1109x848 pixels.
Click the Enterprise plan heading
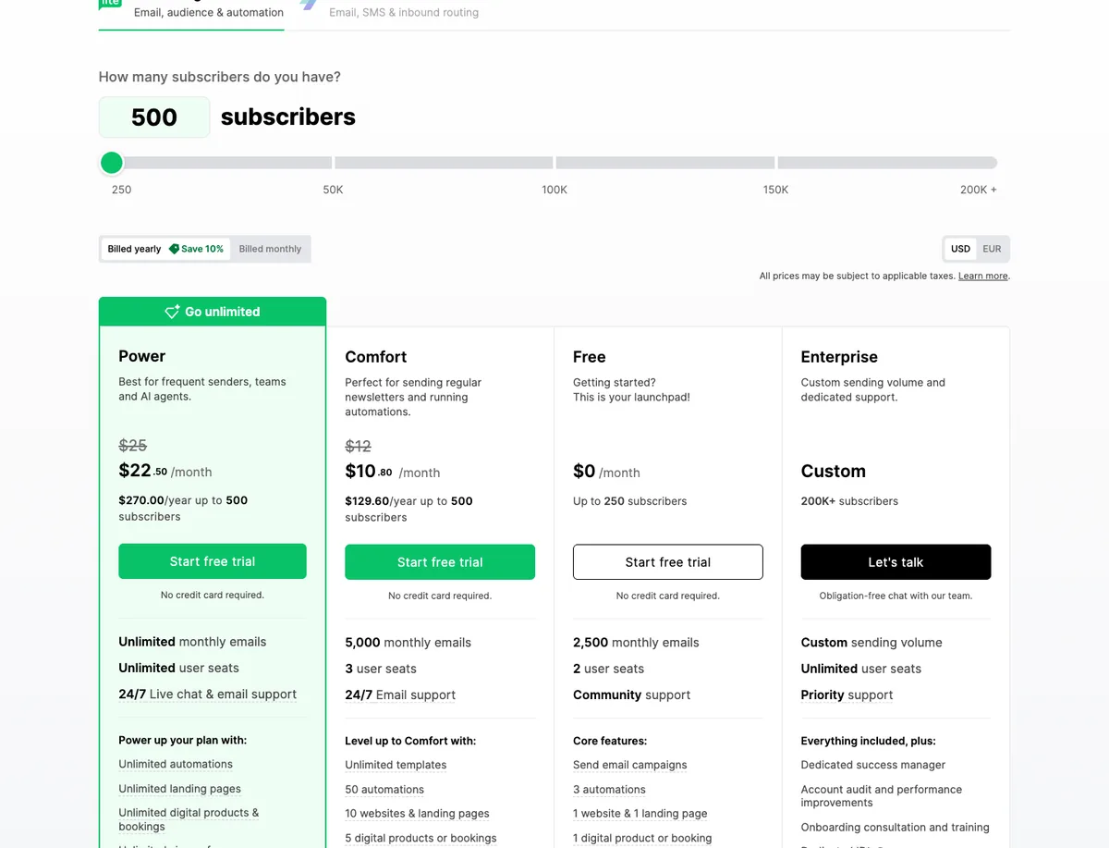[839, 357]
